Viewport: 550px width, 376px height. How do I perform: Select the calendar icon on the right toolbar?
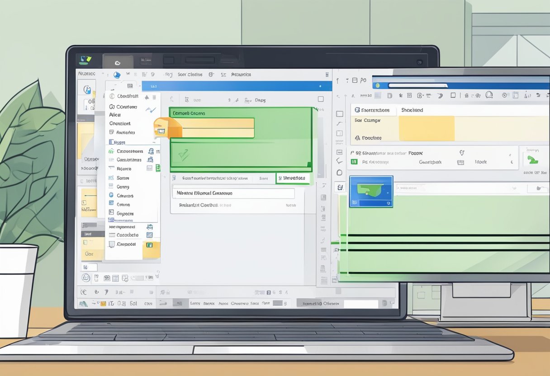[515, 95]
